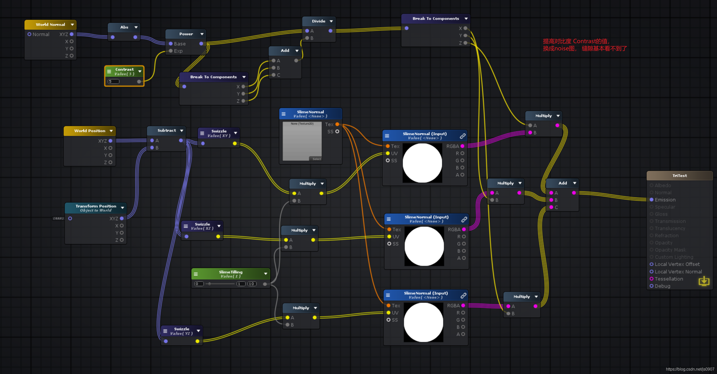Screen dimensions: 717x374
Task: Click the Swizzle XY yellow output port
Action: pyautogui.click(x=235, y=143)
